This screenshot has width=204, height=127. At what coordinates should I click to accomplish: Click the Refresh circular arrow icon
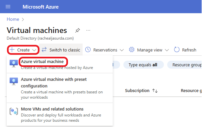tap(177, 50)
